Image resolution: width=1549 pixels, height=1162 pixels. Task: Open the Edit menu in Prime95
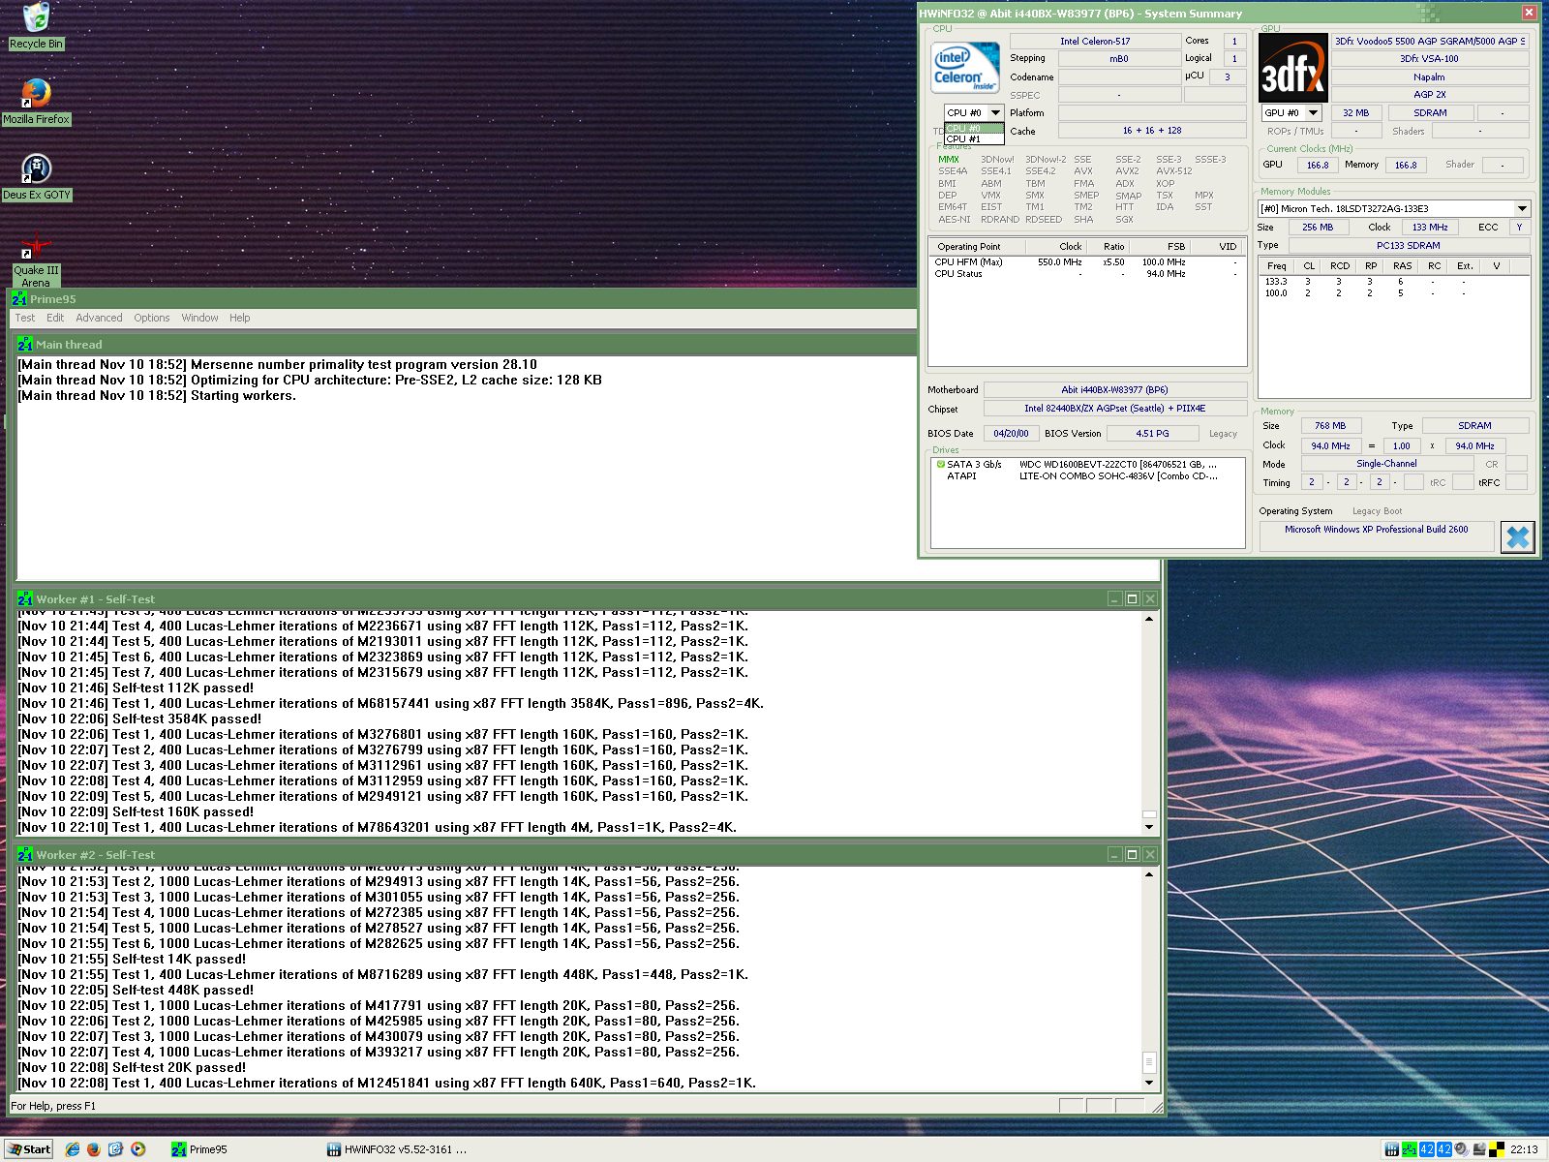[55, 318]
